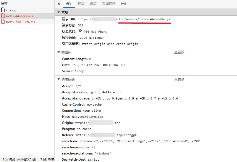237x162 pixels.
Task: Collapse the 常规 section triangle
Action: point(59,12)
